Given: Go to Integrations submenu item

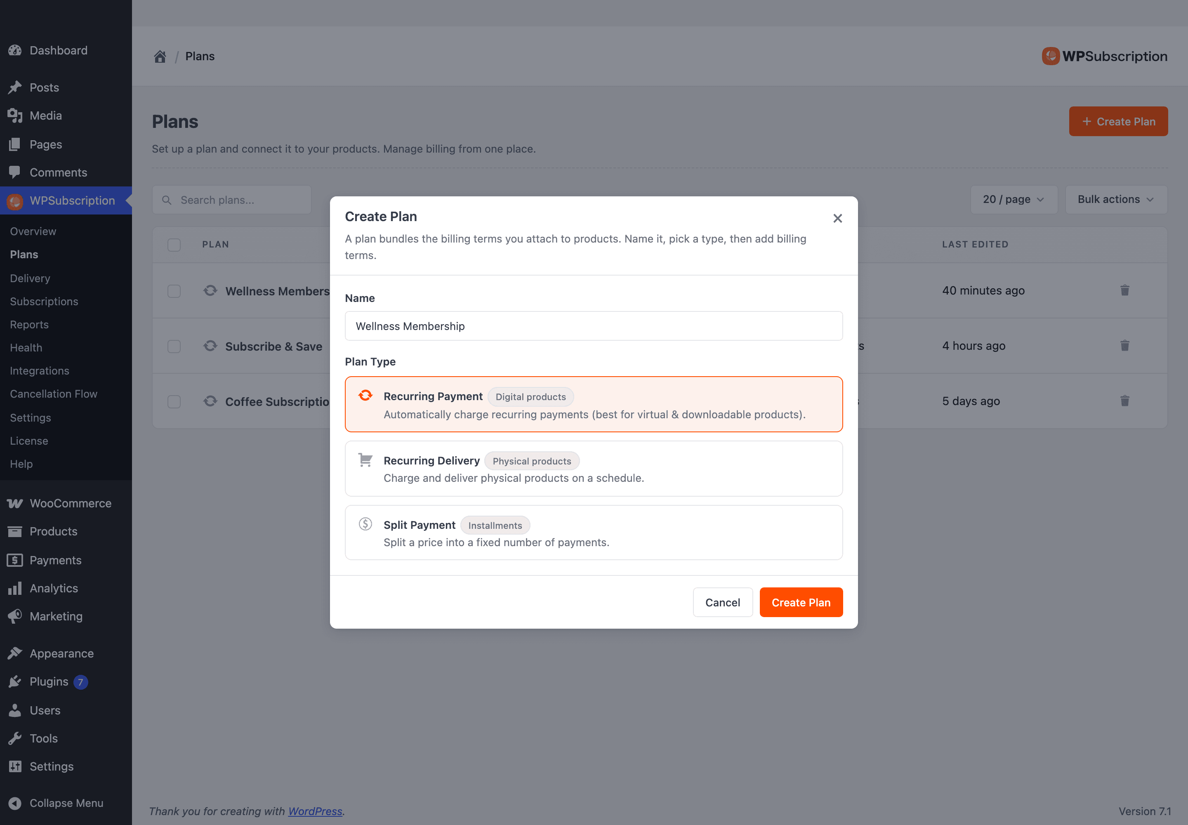Looking at the screenshot, I should [39, 370].
